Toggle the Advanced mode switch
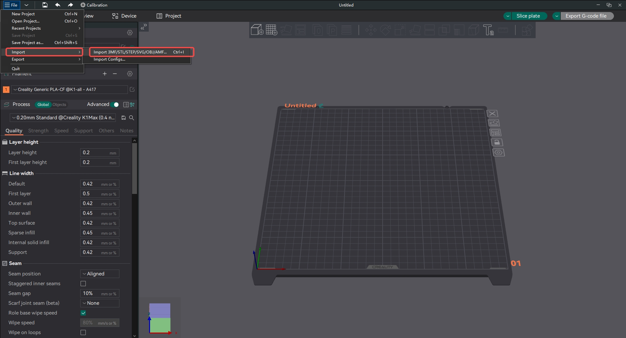 [115, 105]
